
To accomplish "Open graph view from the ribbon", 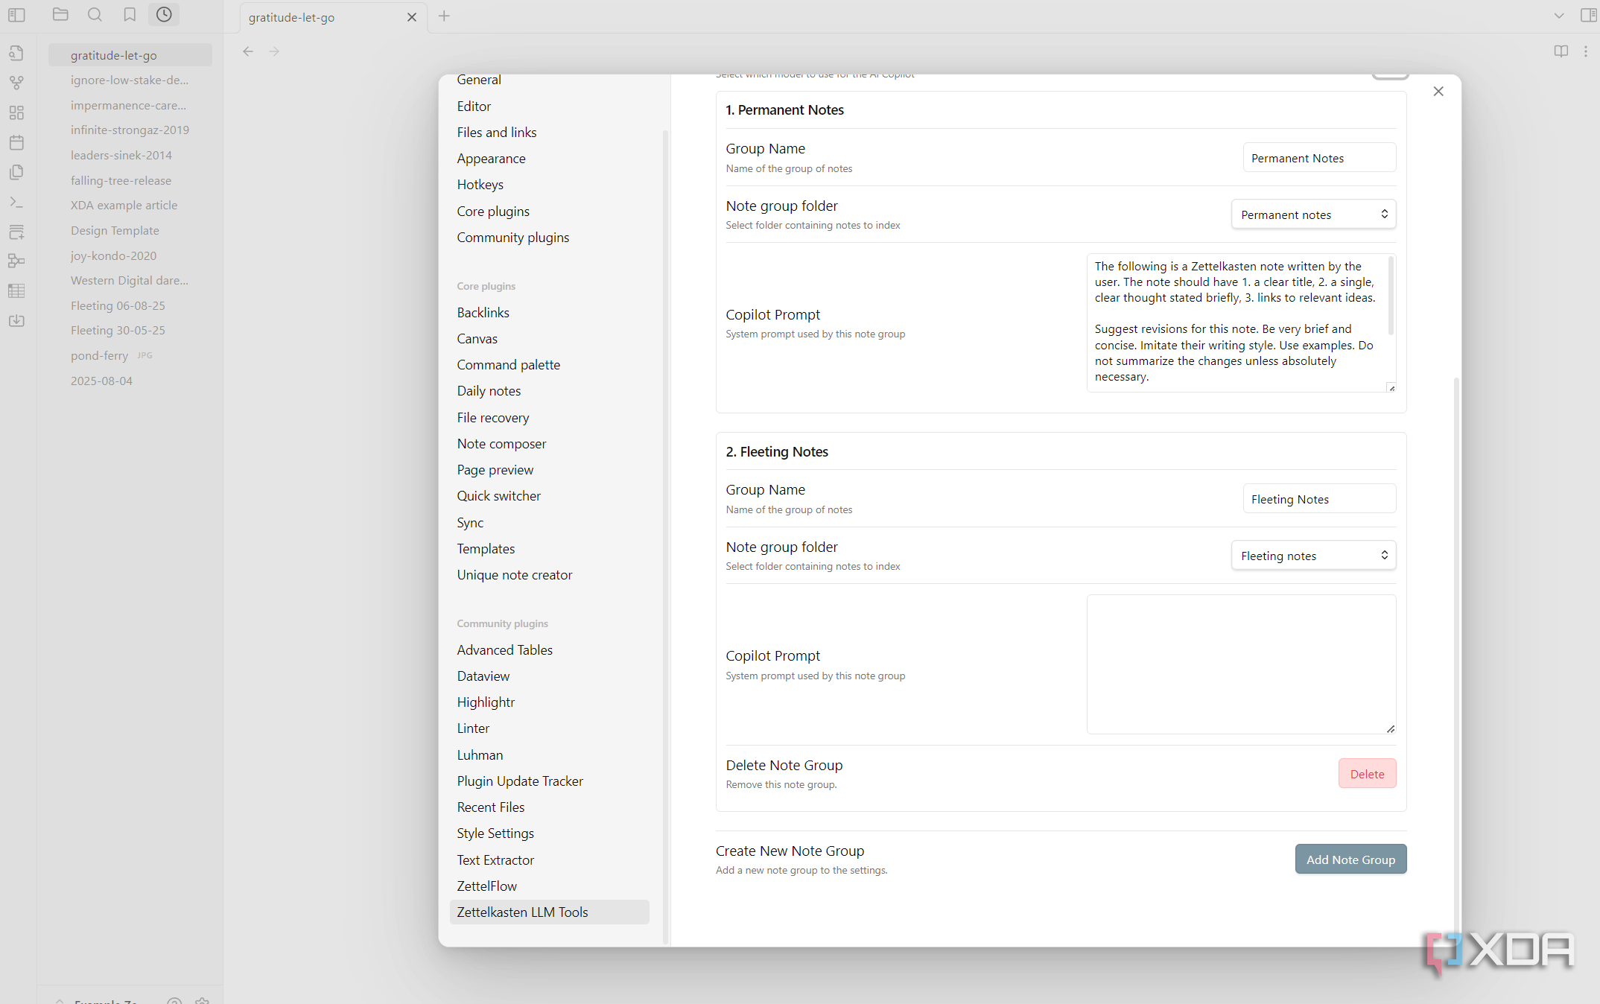I will click(16, 83).
